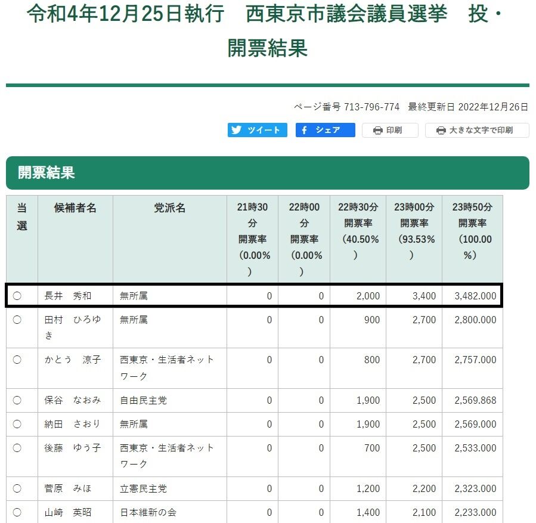Print the page with 印刷 button

click(x=390, y=130)
